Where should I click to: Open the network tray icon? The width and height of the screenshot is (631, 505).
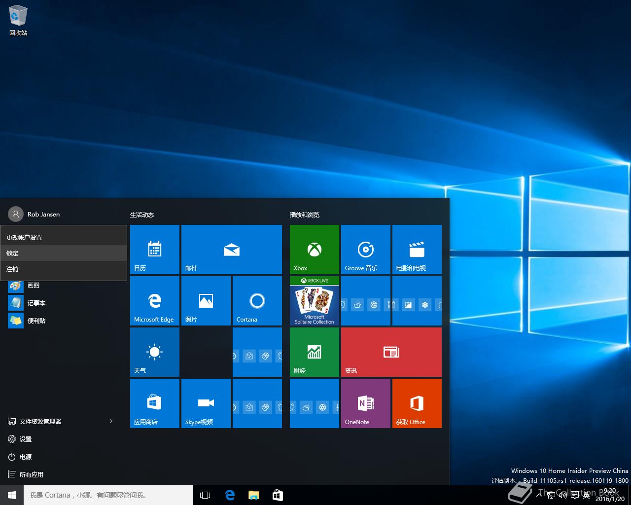[551, 495]
